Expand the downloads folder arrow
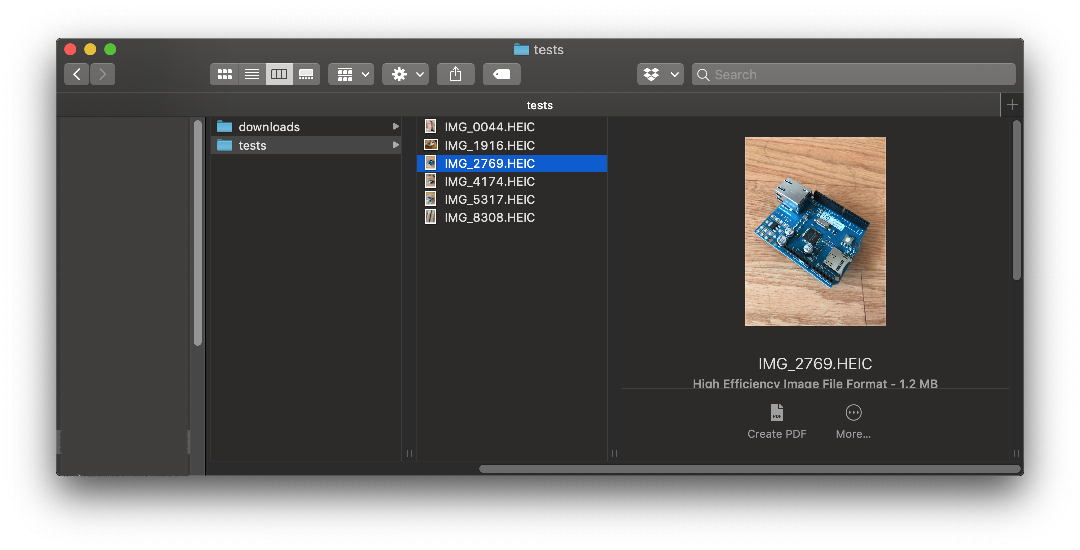Image resolution: width=1080 pixels, height=550 pixels. (396, 127)
